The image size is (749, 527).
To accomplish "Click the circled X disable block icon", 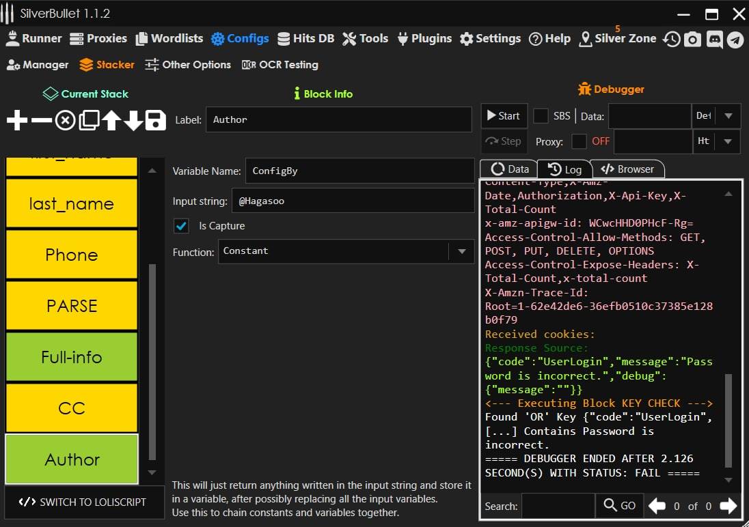I will pyautogui.click(x=65, y=121).
